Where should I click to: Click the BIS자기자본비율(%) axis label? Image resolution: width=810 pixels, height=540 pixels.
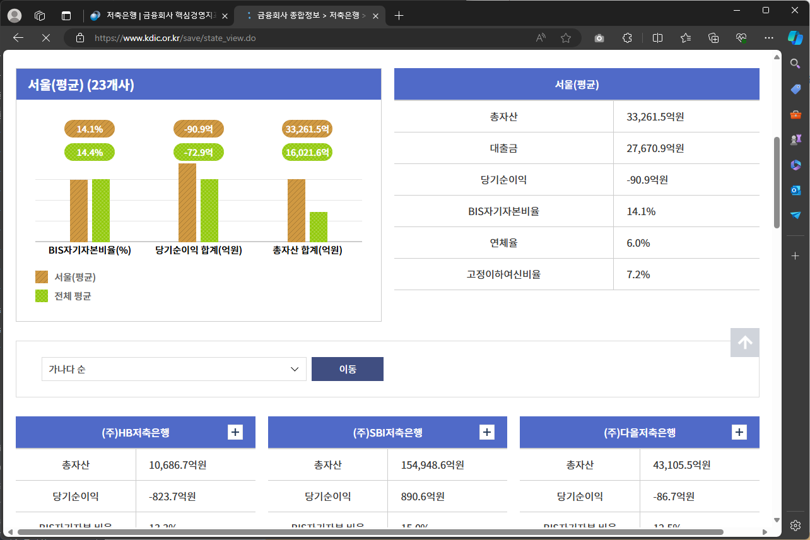(90, 250)
